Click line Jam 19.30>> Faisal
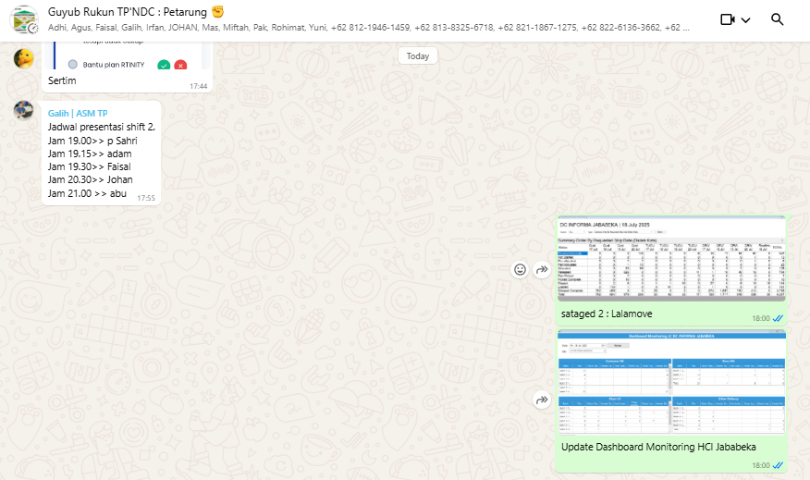 [89, 166]
